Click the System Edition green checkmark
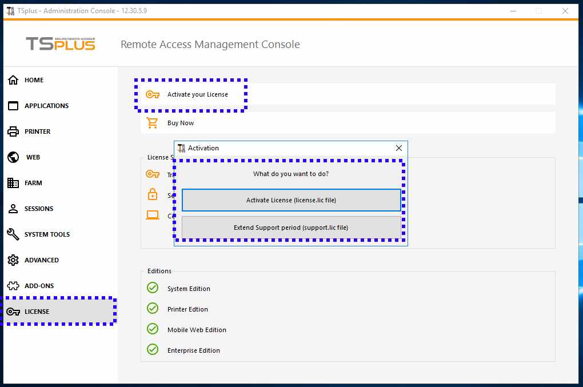The height and width of the screenshot is (387, 583). click(x=153, y=288)
